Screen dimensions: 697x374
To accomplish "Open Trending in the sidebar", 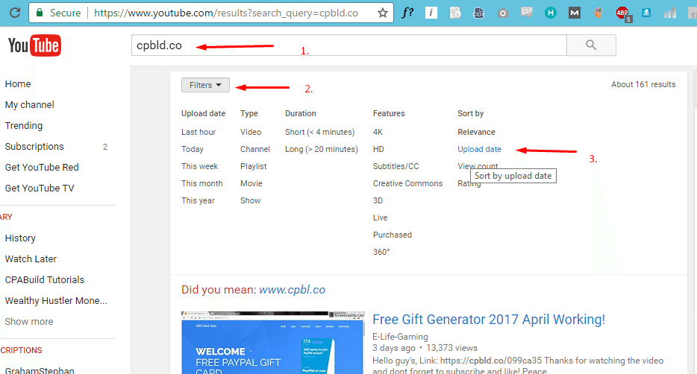I will pyautogui.click(x=24, y=126).
